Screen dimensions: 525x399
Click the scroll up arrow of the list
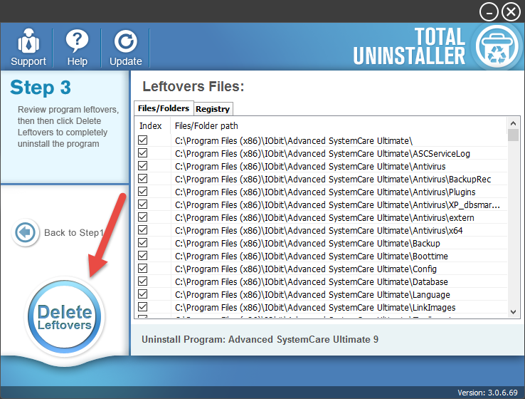[513, 123]
